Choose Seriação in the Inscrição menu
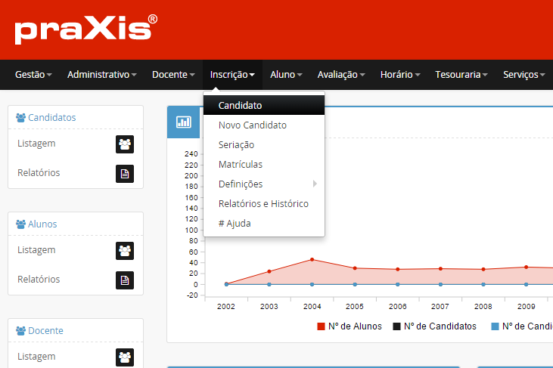Screen dimensions: 553x368 236,145
